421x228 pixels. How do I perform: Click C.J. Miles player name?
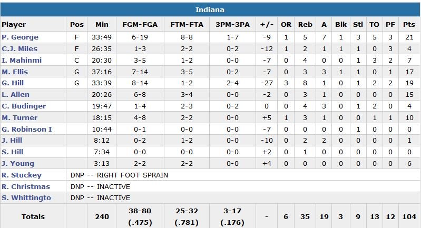point(18,49)
